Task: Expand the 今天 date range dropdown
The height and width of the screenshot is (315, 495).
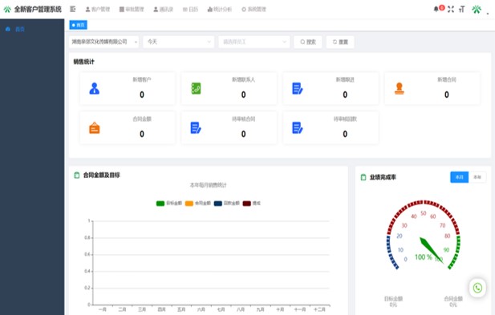Action: [x=179, y=42]
